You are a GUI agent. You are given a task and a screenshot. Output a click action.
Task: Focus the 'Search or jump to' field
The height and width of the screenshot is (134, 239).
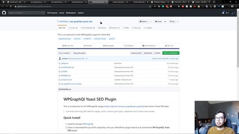point(27,13)
